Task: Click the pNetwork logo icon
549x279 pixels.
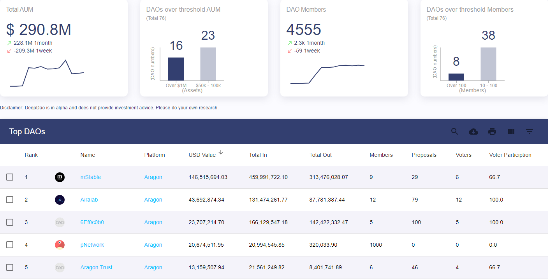Action: click(x=60, y=245)
